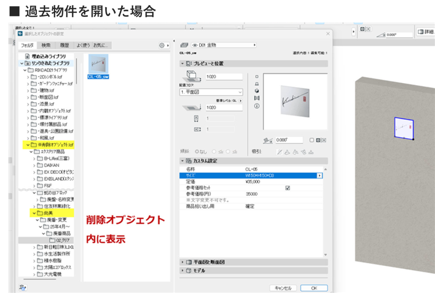The width and height of the screenshot is (435, 293).
Task: Click the base-level height plane icon
Action: tap(192, 107)
